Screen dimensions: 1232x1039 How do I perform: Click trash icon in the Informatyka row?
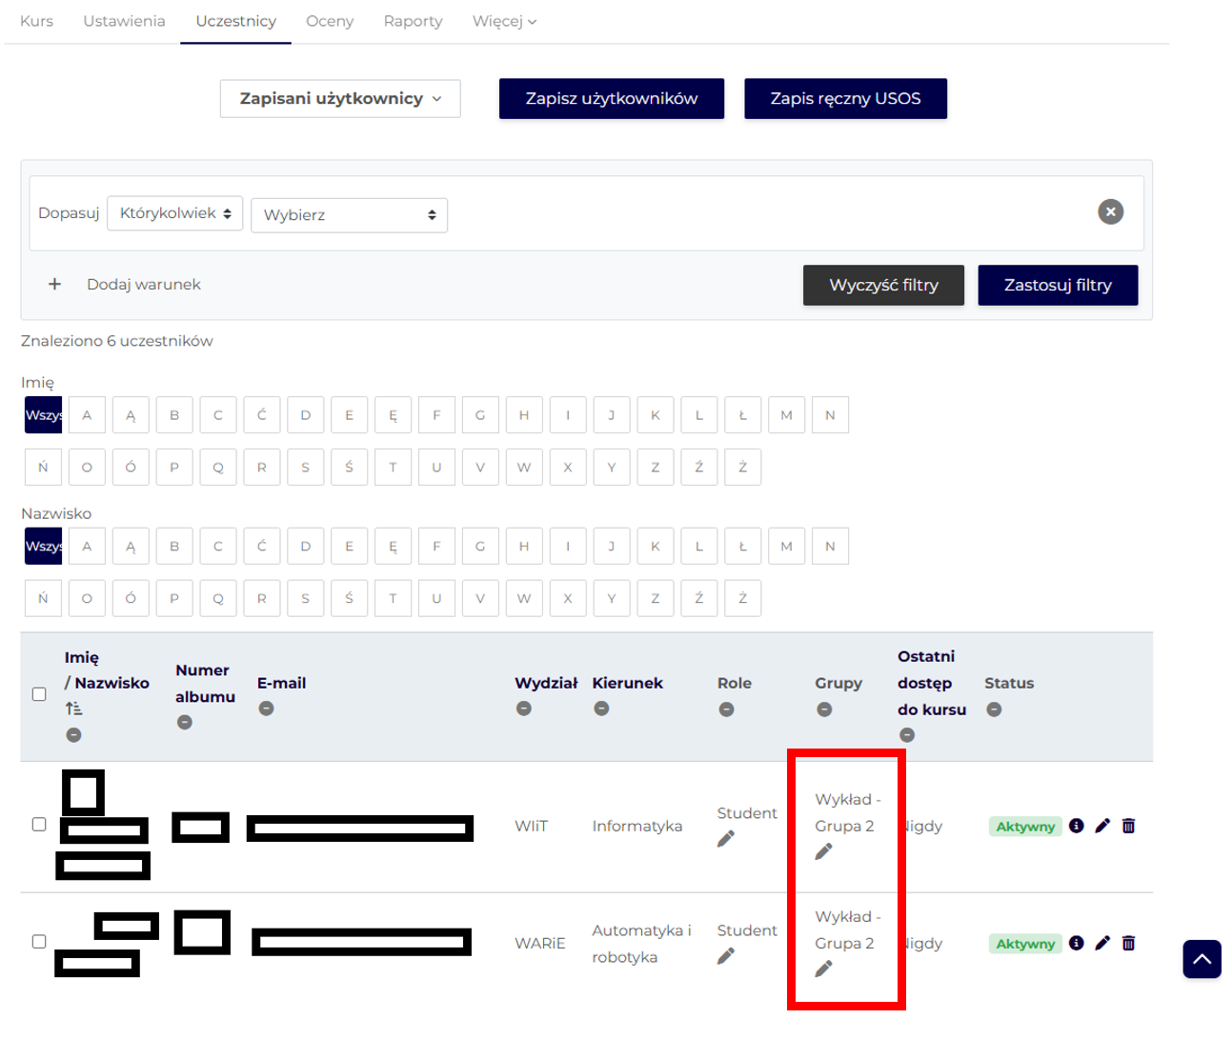tap(1128, 826)
